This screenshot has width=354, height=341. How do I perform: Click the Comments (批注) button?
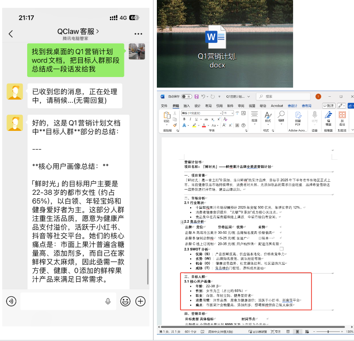(x=329, y=106)
